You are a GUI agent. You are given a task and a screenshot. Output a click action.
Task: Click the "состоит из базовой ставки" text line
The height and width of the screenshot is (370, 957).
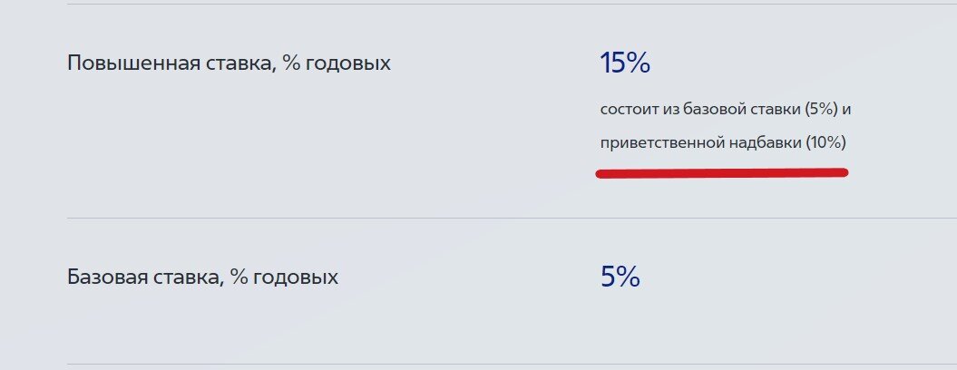(x=726, y=110)
